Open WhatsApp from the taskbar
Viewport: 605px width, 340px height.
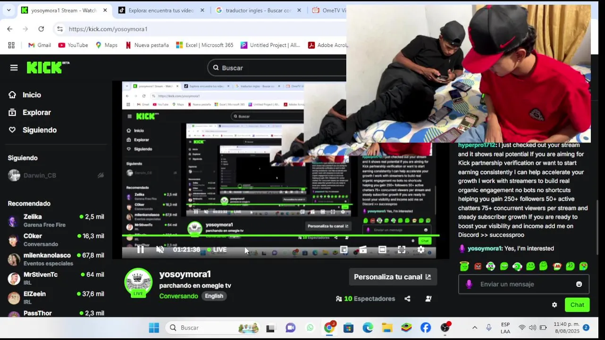[x=310, y=328]
